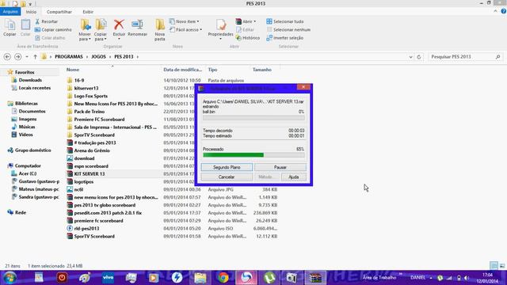
Task: Click Ajuda in extraction dialog
Action: click(x=294, y=177)
